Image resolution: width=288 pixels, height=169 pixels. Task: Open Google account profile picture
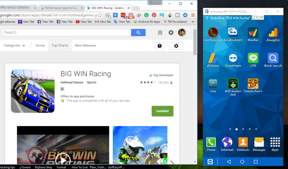coord(182,32)
